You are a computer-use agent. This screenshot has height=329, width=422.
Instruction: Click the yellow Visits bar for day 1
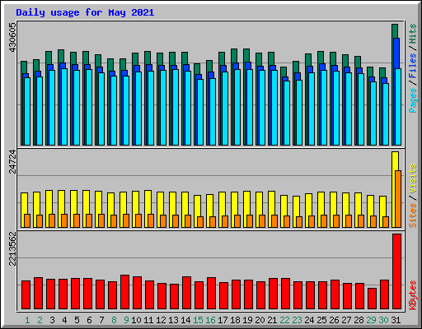pos(23,210)
